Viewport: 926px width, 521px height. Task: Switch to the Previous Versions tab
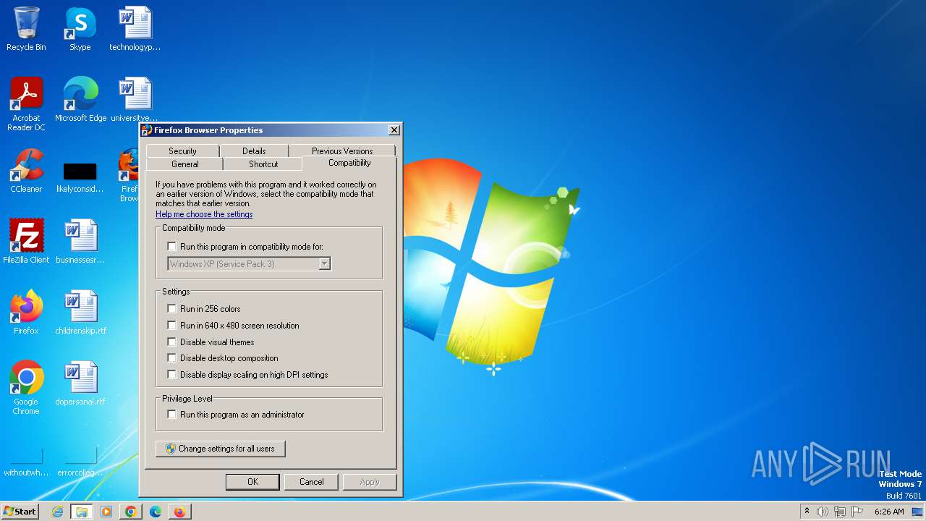(342, 151)
